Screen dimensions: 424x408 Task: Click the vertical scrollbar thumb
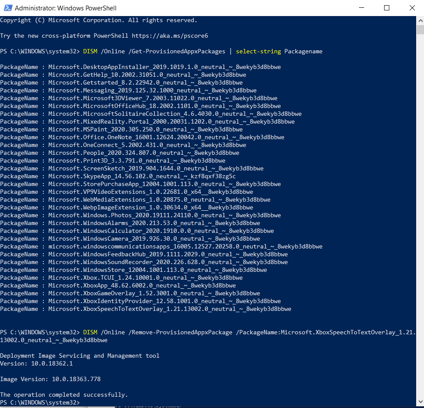420,29
